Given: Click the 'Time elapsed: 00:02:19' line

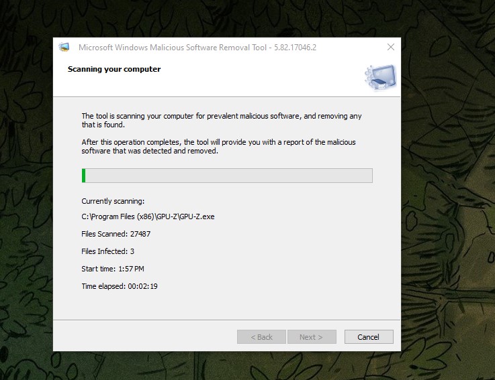Looking at the screenshot, I should click(120, 286).
